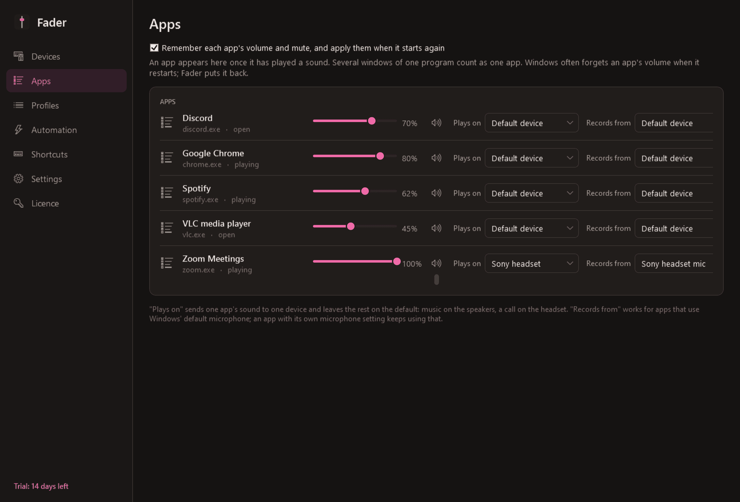Viewport: 740px width, 502px height.
Task: Open the Devices page
Action: [x=66, y=56]
